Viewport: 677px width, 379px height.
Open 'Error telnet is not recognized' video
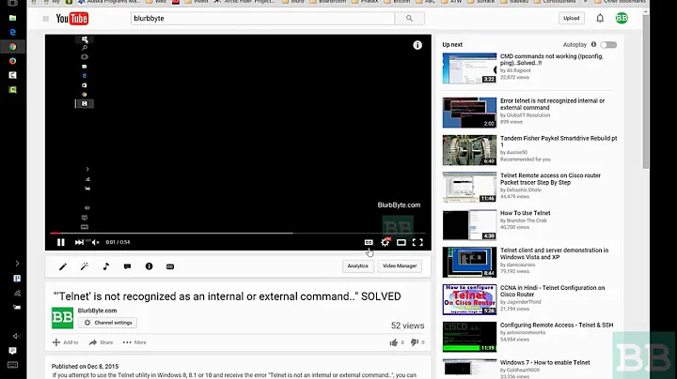tap(552, 104)
